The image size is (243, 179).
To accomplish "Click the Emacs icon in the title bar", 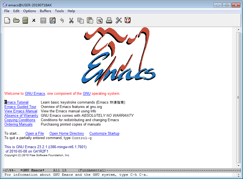I will coord(5,5).
